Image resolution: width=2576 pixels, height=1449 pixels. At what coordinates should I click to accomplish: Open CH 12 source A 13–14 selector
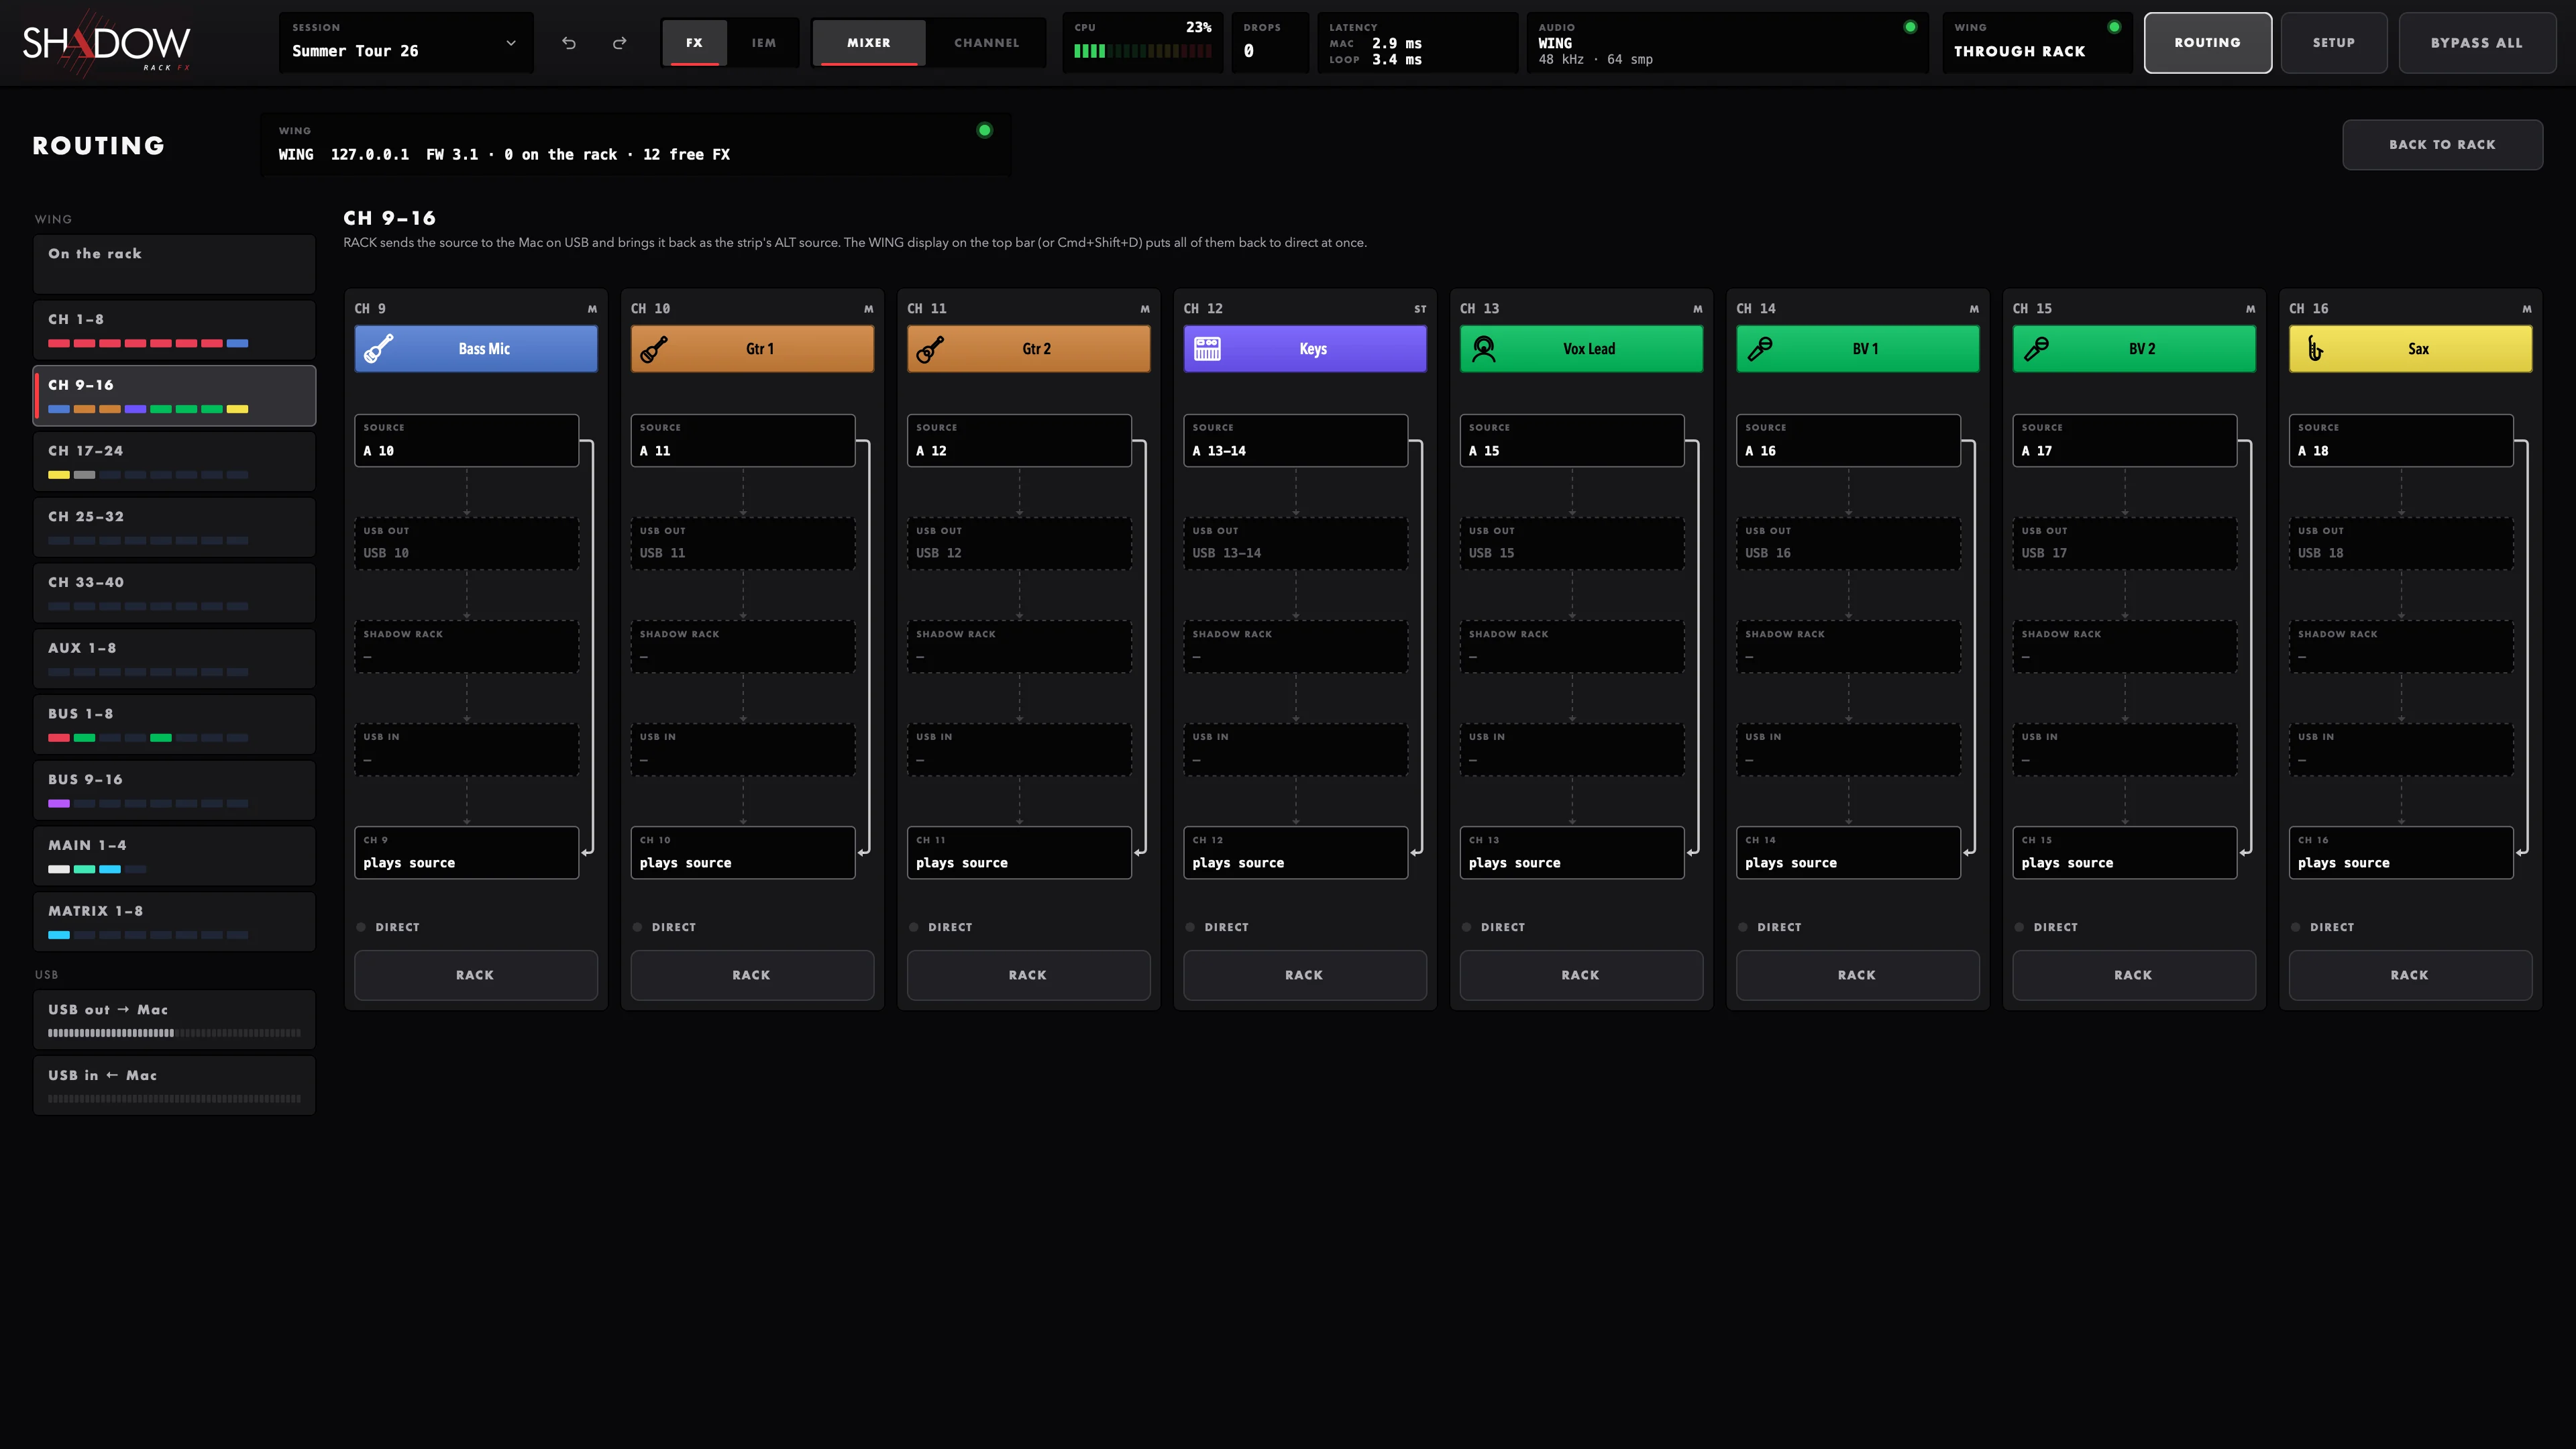coord(1296,441)
